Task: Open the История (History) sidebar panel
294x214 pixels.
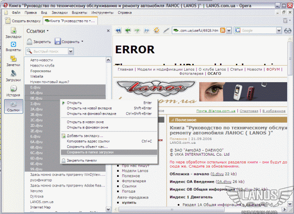Action: pyautogui.click(x=13, y=91)
